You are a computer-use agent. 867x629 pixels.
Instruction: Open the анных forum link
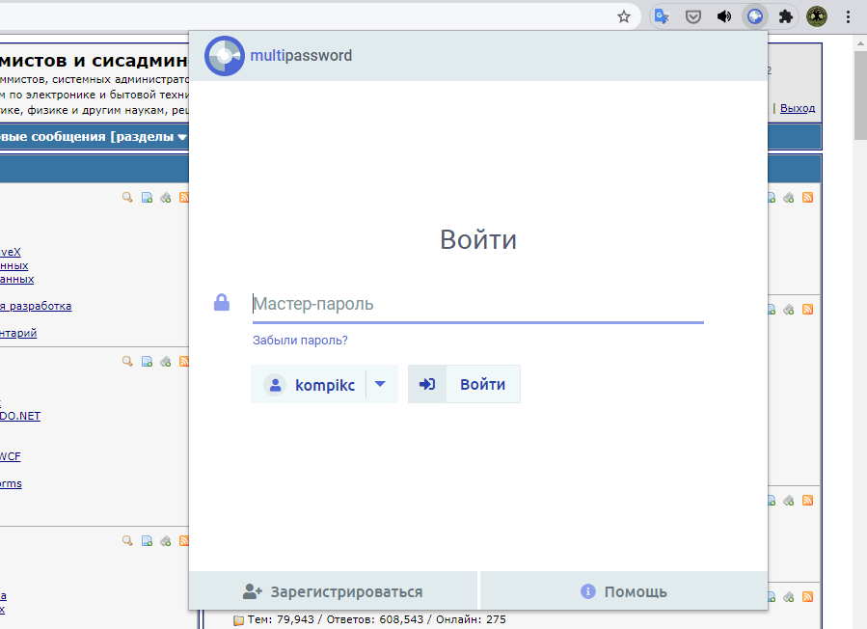click(x=16, y=280)
